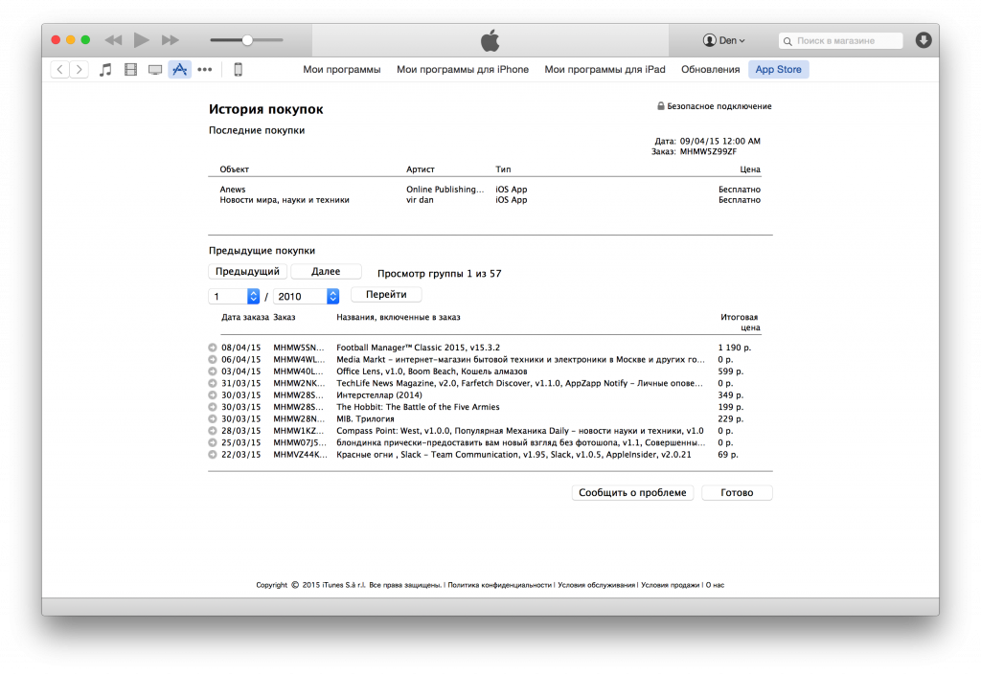Open Мои программы для iPad tab
Screen dimensions: 981x675
tap(605, 69)
